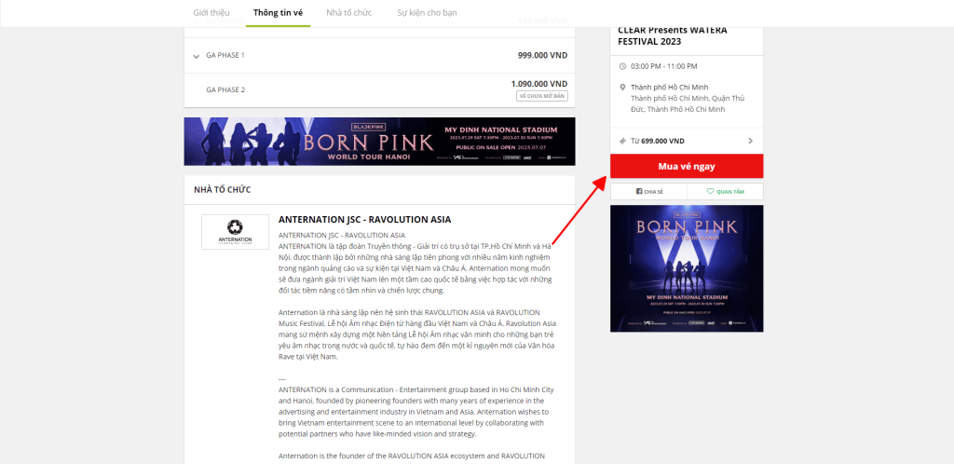
Task: Click the red Mua vé ngay button
Action: pyautogui.click(x=687, y=166)
